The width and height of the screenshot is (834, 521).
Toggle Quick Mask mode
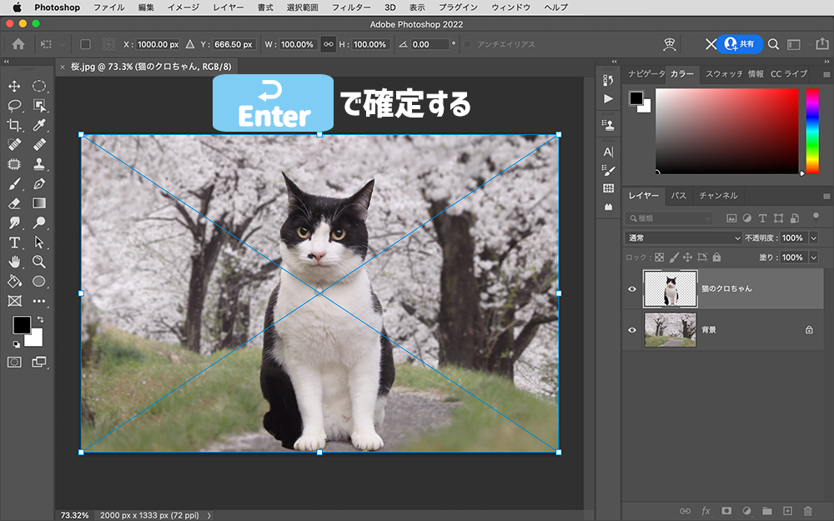14,362
